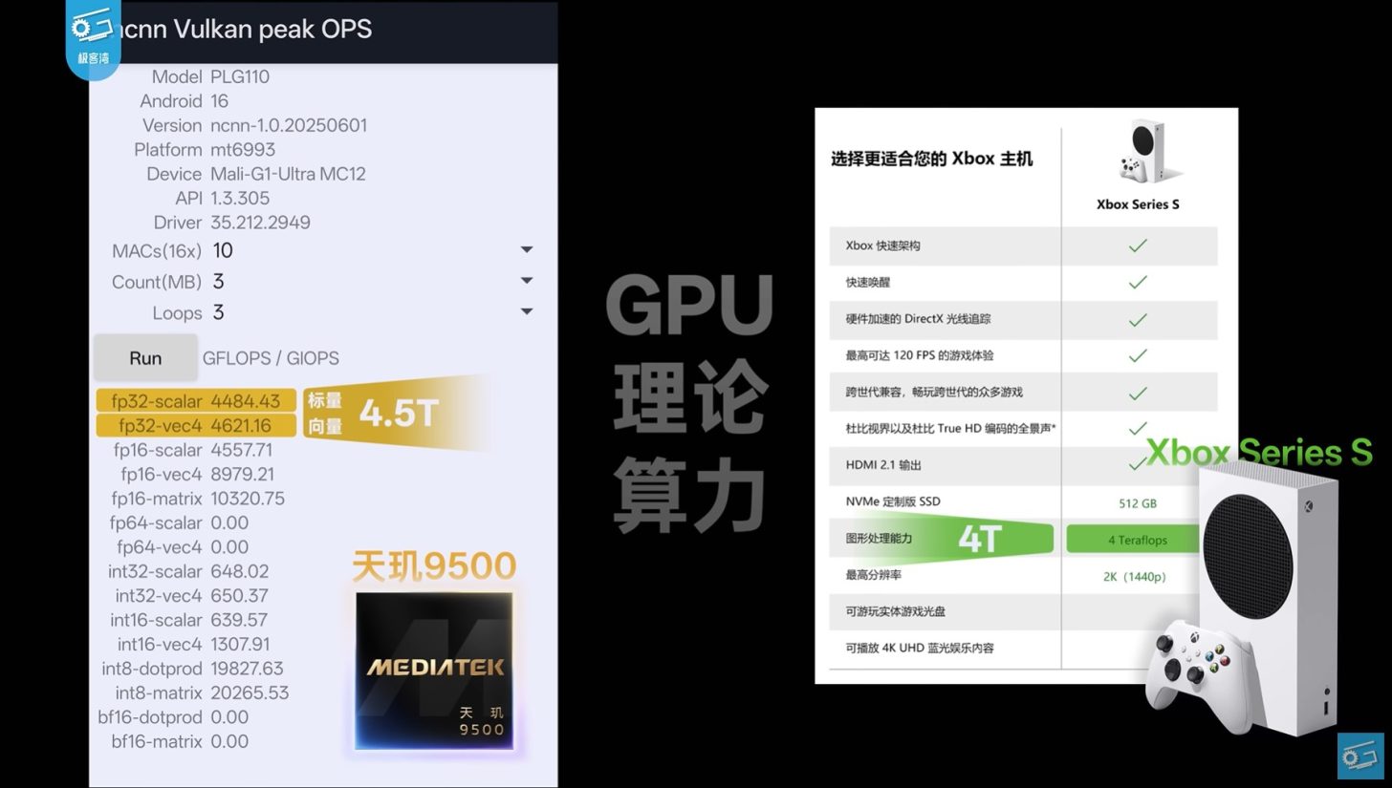Expand the Loops dropdown arrow
The width and height of the screenshot is (1392, 788).
[526, 311]
